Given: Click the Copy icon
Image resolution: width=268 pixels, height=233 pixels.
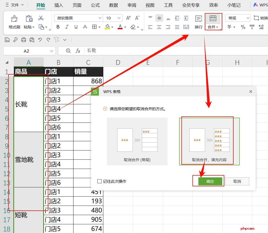Looking at the screenshot, I should click(41, 27).
